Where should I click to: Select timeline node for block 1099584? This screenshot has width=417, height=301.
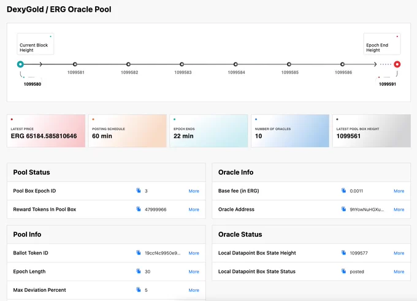[x=235, y=64]
